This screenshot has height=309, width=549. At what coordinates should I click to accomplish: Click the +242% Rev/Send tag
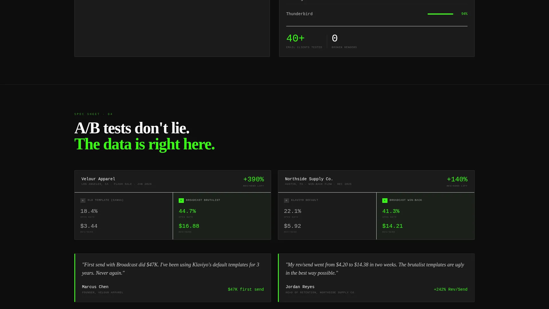click(451, 290)
